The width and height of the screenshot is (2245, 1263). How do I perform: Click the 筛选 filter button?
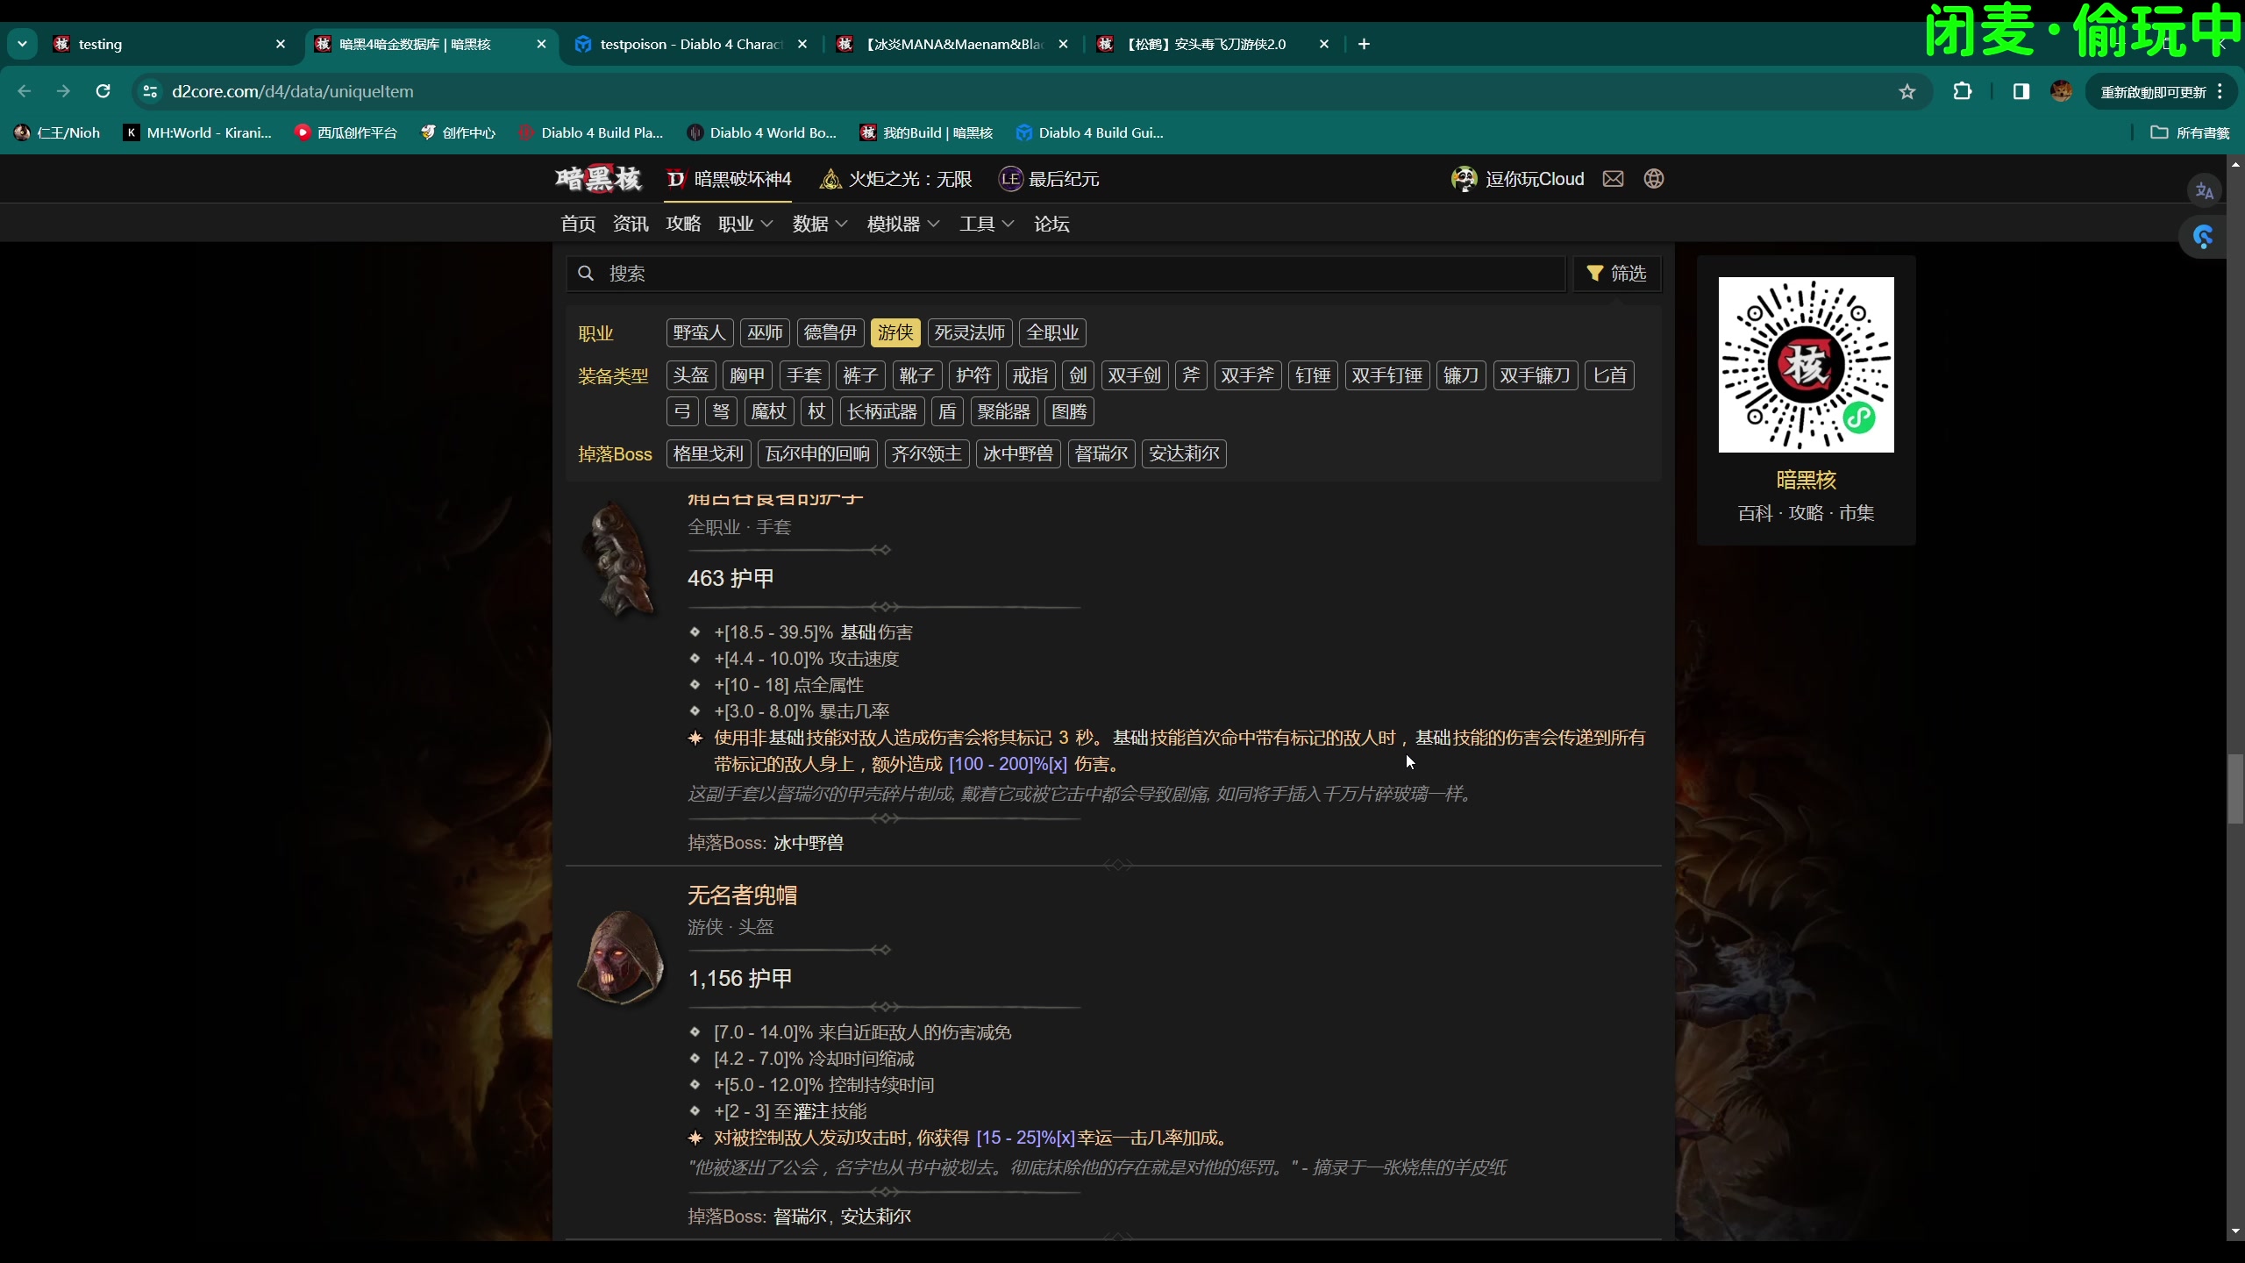pyautogui.click(x=1617, y=274)
